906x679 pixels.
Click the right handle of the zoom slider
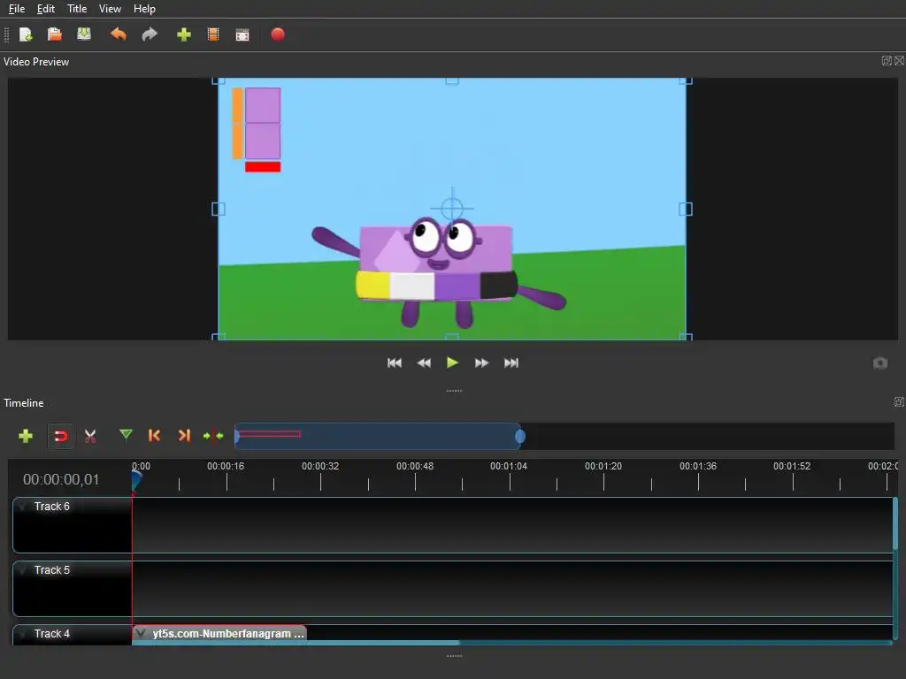pos(520,437)
